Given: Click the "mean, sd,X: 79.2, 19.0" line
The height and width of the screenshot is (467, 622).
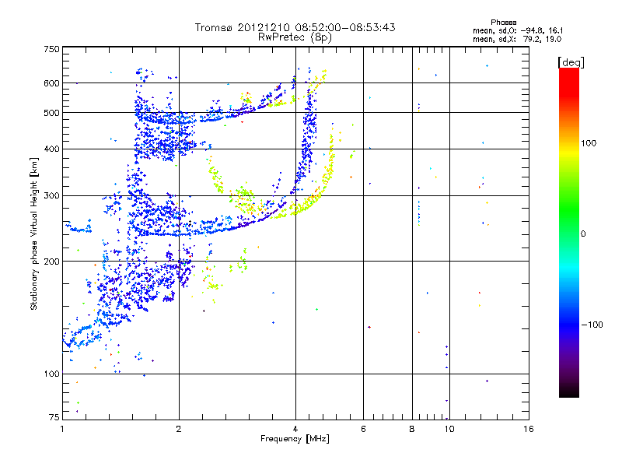Looking at the screenshot, I should coord(517,39).
